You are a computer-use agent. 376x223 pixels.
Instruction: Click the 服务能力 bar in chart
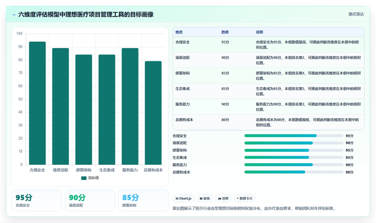tap(130, 106)
